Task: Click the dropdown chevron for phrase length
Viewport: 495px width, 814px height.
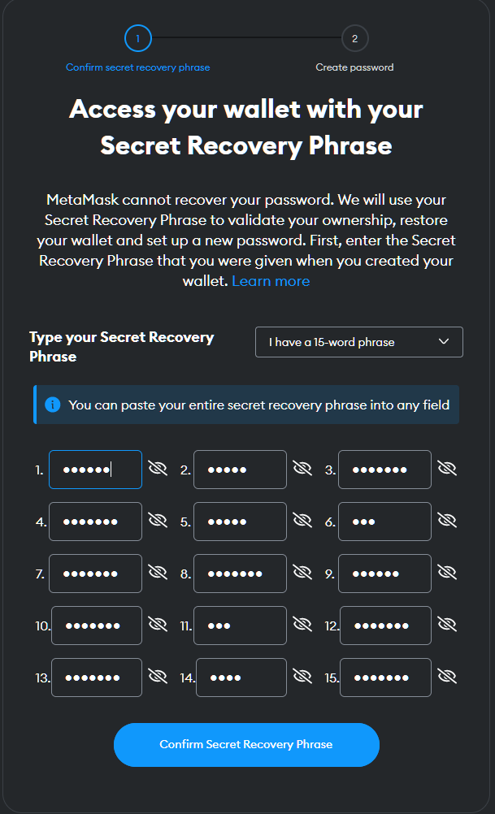Action: point(444,342)
